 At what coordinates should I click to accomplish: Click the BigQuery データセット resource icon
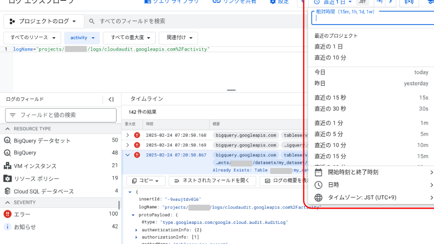click(x=7, y=141)
